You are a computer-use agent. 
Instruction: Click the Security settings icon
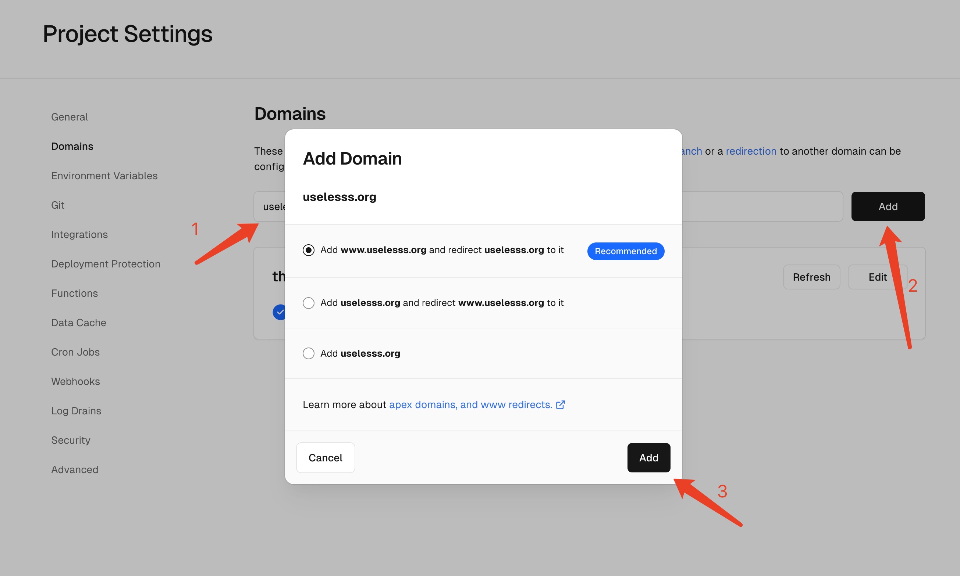(71, 440)
